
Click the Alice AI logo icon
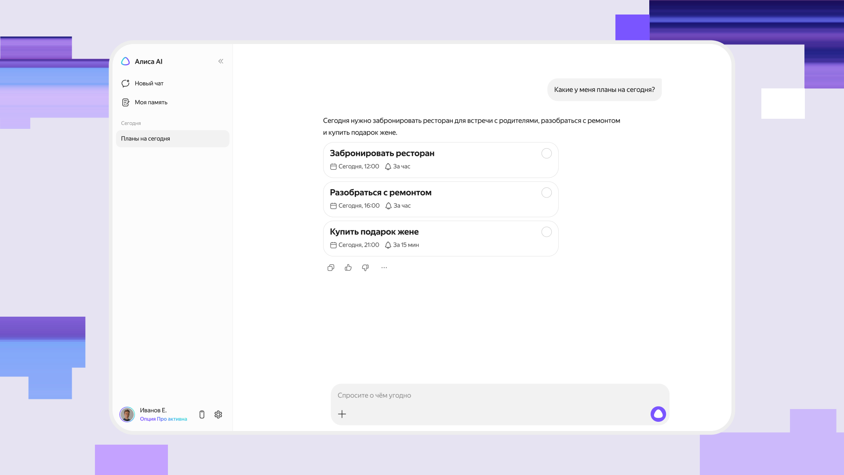125,62
